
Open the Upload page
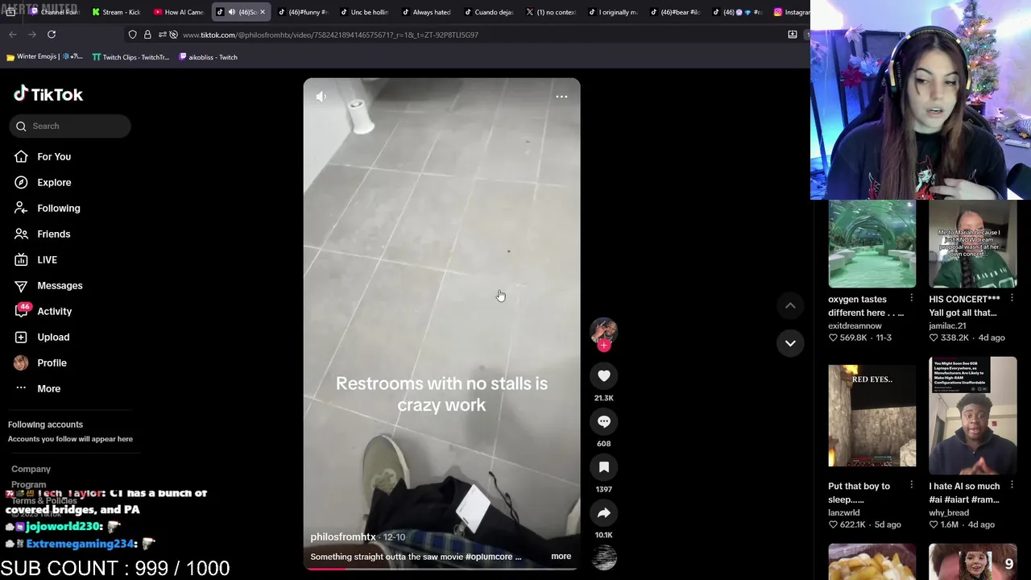tap(53, 337)
